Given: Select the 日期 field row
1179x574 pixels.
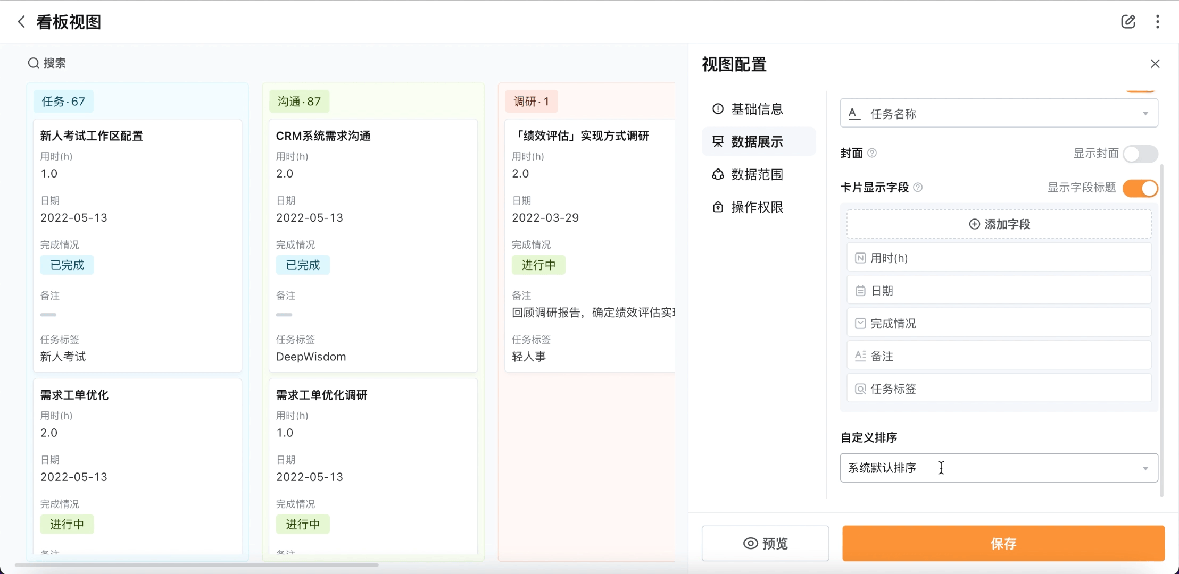Looking at the screenshot, I should [999, 291].
